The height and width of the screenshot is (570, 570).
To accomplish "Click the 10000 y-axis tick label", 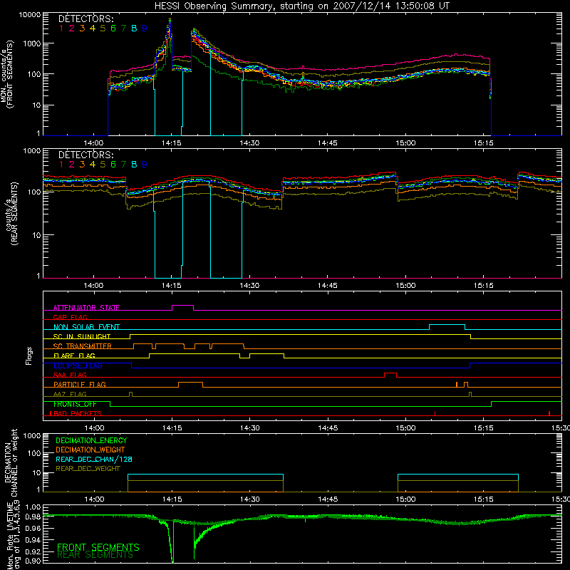I will (x=30, y=15).
